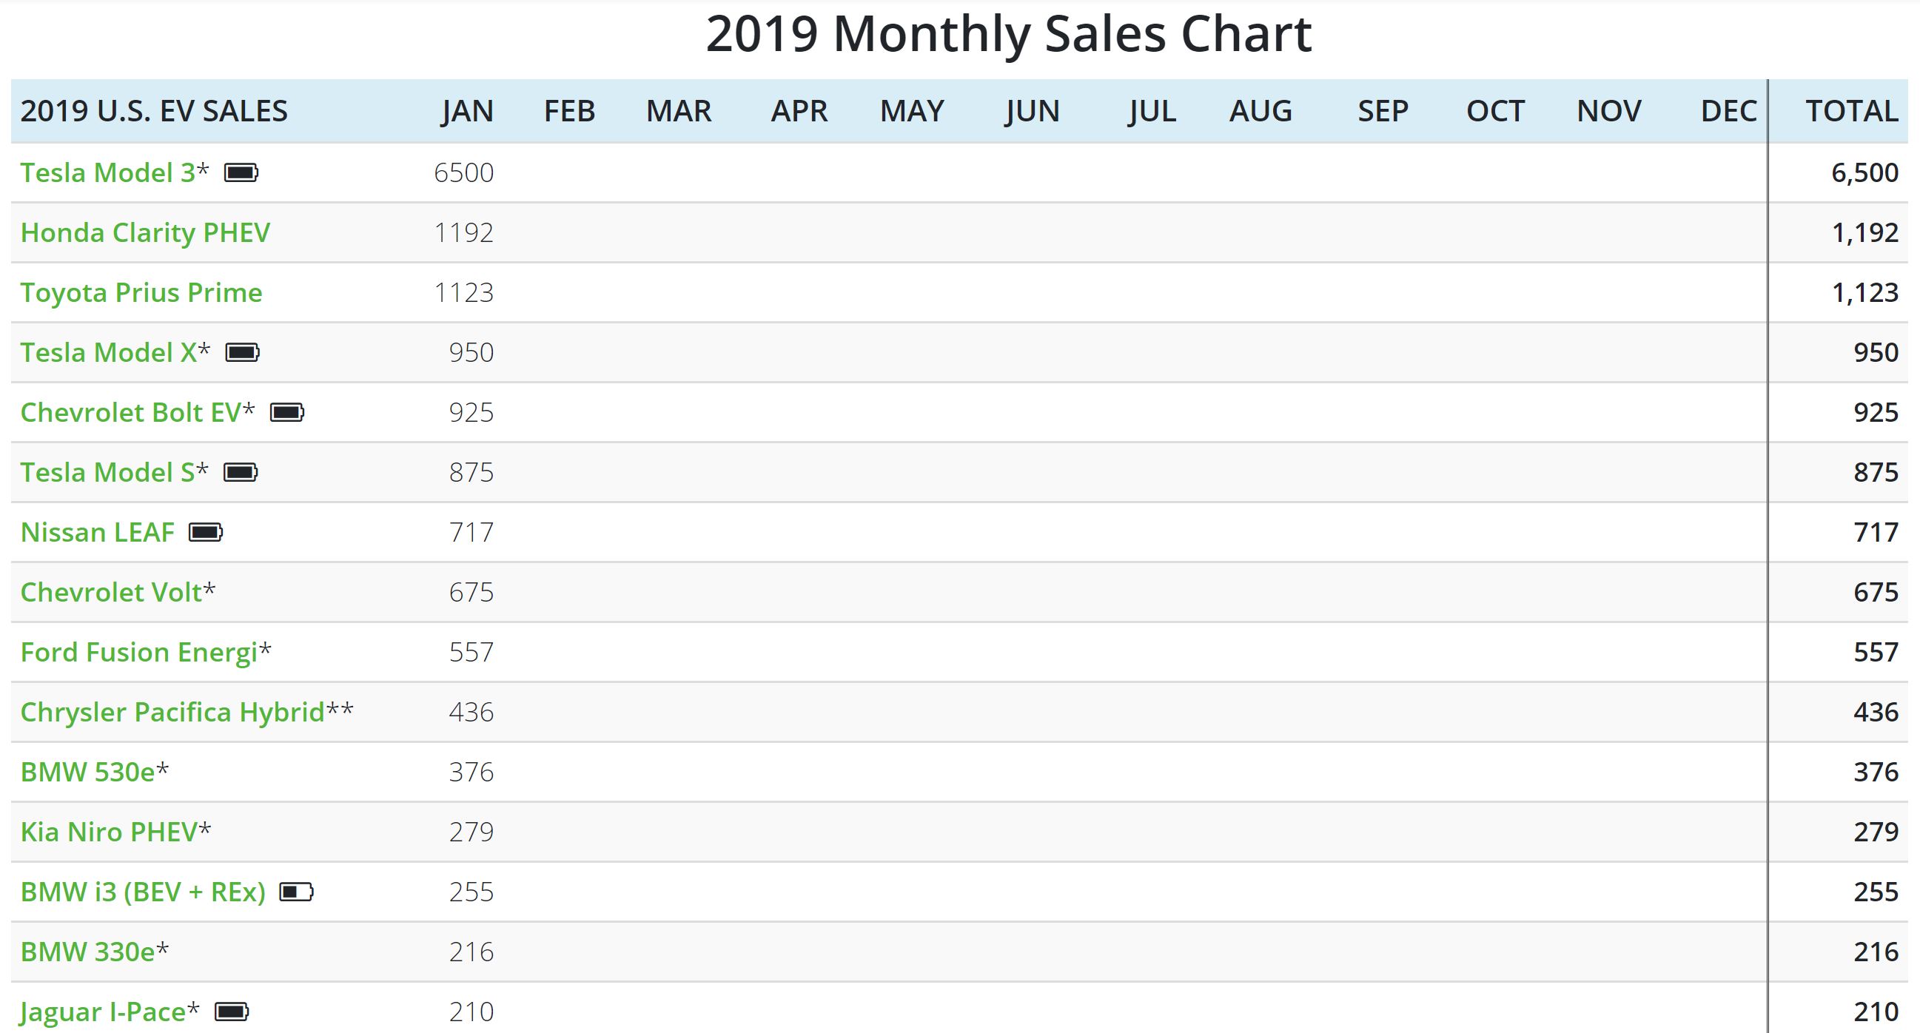The width and height of the screenshot is (1920, 1033).
Task: Open the Nissan LEAF link
Action: [98, 532]
